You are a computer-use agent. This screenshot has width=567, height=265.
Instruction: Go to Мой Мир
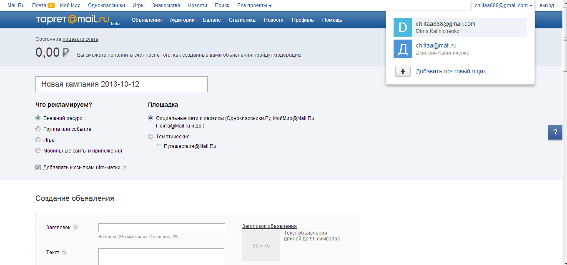click(70, 5)
